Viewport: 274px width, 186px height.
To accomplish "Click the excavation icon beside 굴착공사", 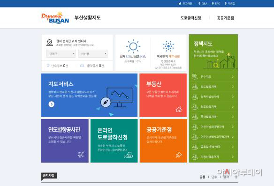I will [82, 66].
